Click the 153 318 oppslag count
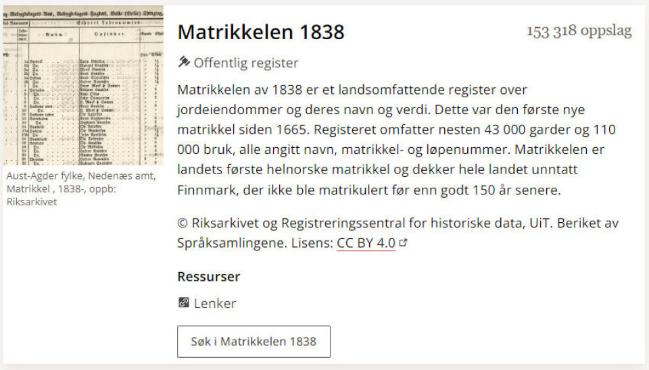 pyautogui.click(x=579, y=31)
